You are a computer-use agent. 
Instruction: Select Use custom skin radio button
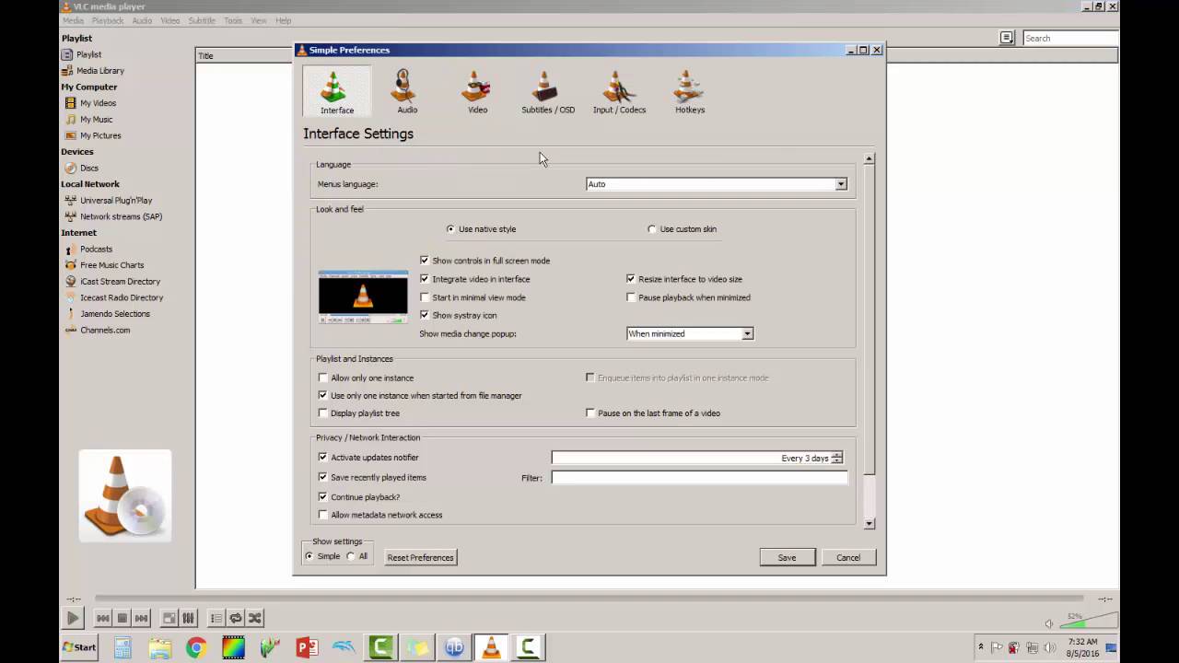652,229
